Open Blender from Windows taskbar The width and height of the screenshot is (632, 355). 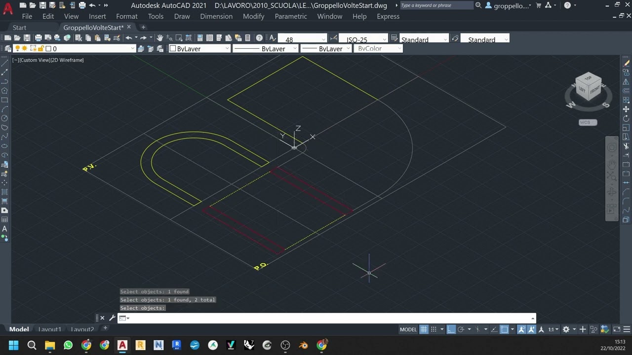point(303,345)
